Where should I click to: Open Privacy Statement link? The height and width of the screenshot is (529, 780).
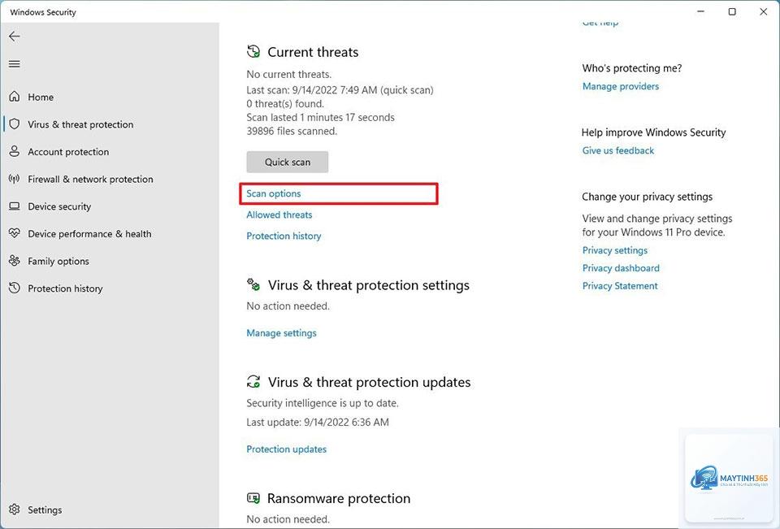tap(620, 286)
